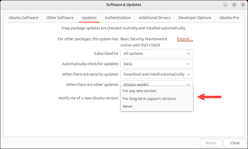Click the Close button
Viewport: 248px width, 149px height.
(x=235, y=143)
